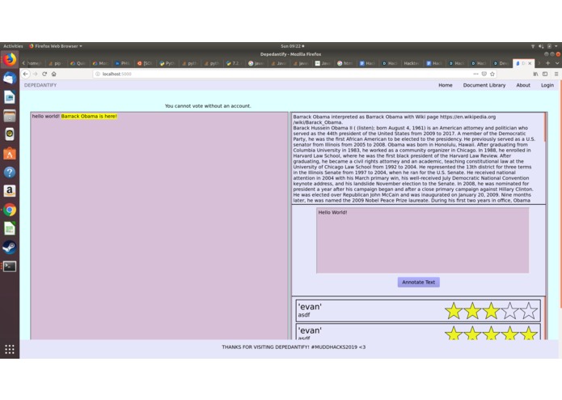
Task: Click the Wikipedia summary panel scrollbar
Action: 545,128
